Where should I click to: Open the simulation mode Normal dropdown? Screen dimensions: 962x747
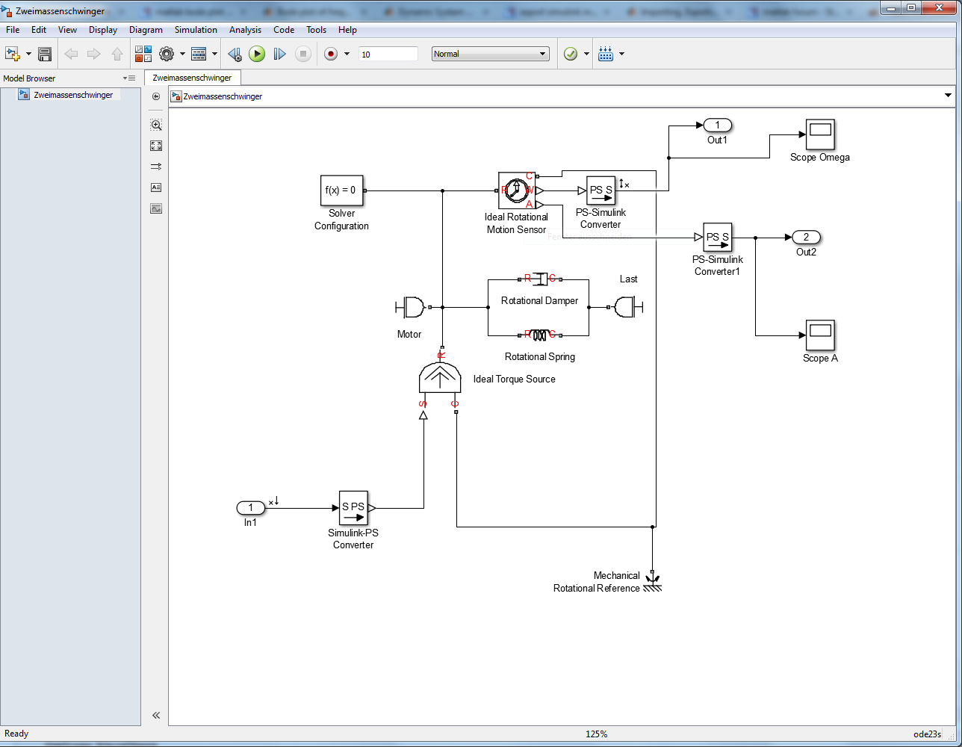[490, 54]
